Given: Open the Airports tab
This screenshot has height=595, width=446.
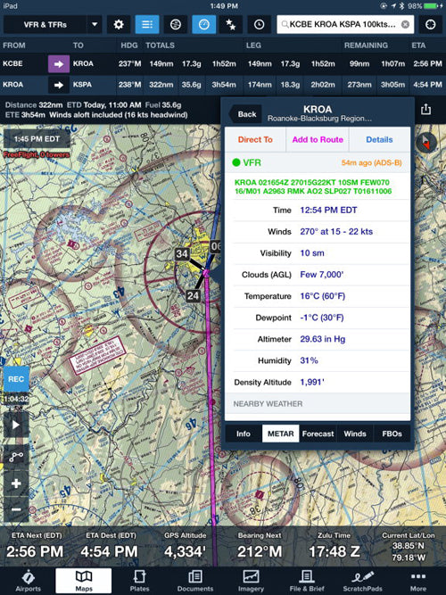Looking at the screenshot, I should [x=28, y=581].
